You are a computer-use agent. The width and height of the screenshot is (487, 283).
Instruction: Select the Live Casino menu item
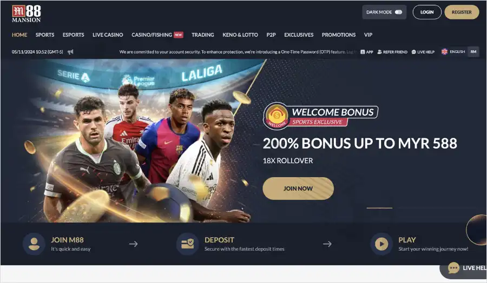tap(108, 35)
